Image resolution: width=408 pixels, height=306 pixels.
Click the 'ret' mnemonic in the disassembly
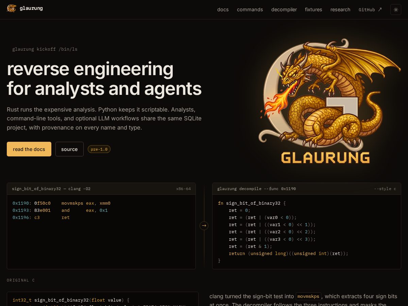coord(66,218)
